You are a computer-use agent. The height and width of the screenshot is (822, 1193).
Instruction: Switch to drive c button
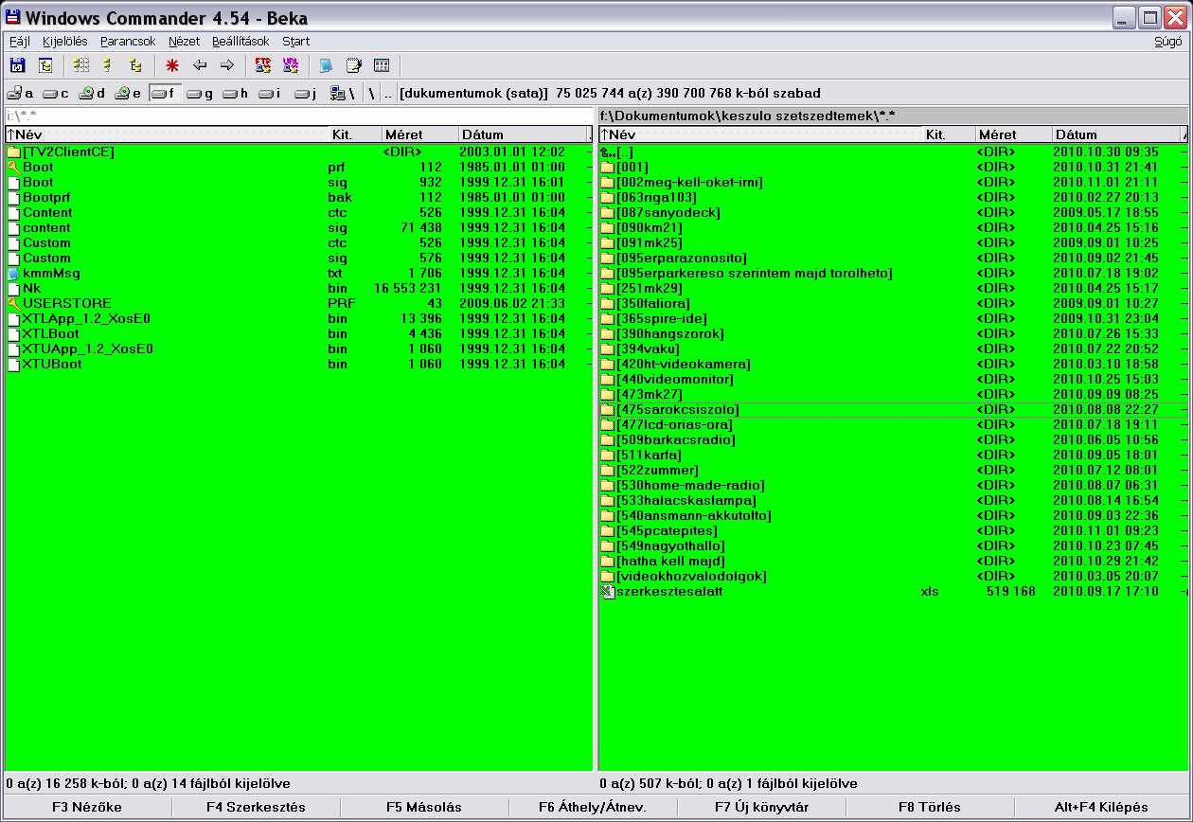tap(57, 93)
